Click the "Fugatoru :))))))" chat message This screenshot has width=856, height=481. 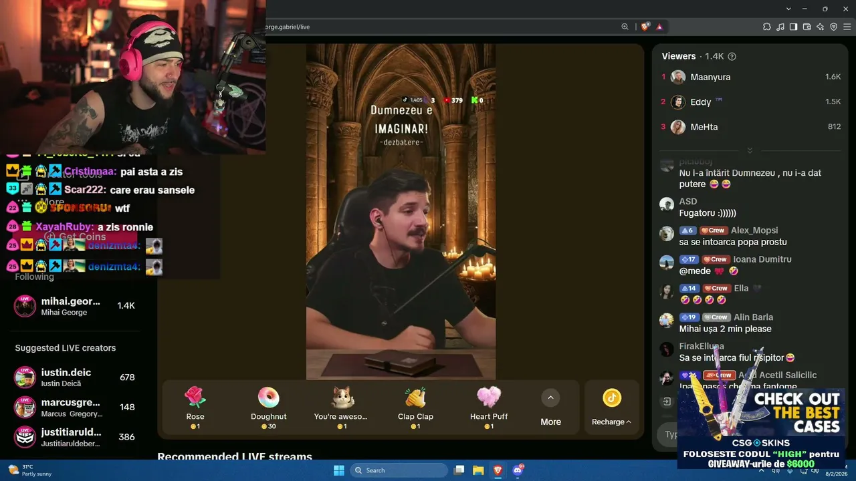[x=708, y=213]
